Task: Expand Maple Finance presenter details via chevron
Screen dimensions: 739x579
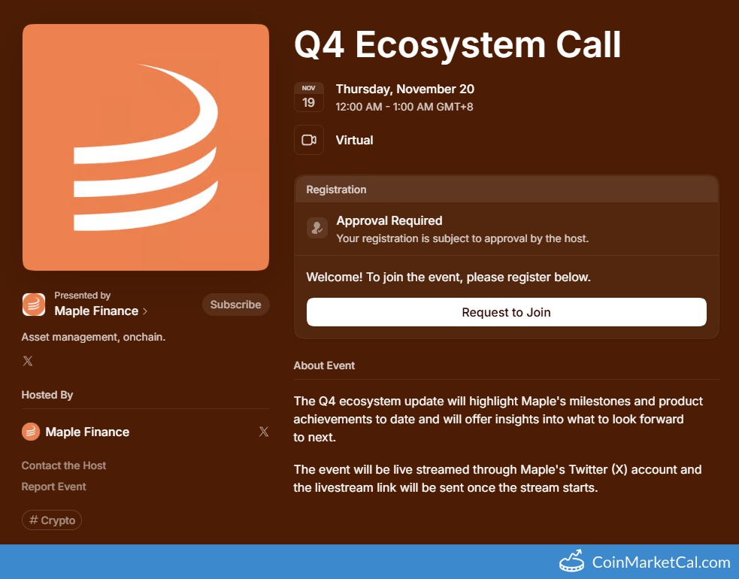Action: tap(146, 311)
